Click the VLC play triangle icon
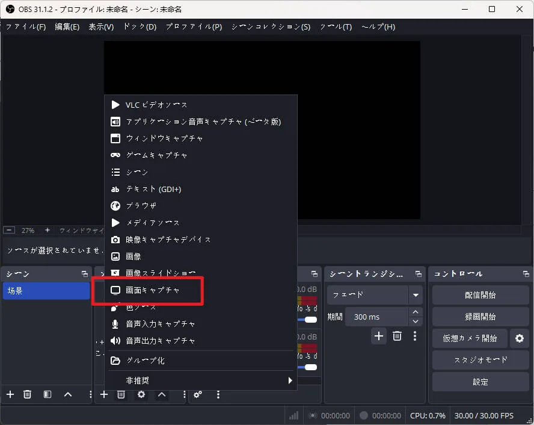The width and height of the screenshot is (534, 425). (x=115, y=105)
